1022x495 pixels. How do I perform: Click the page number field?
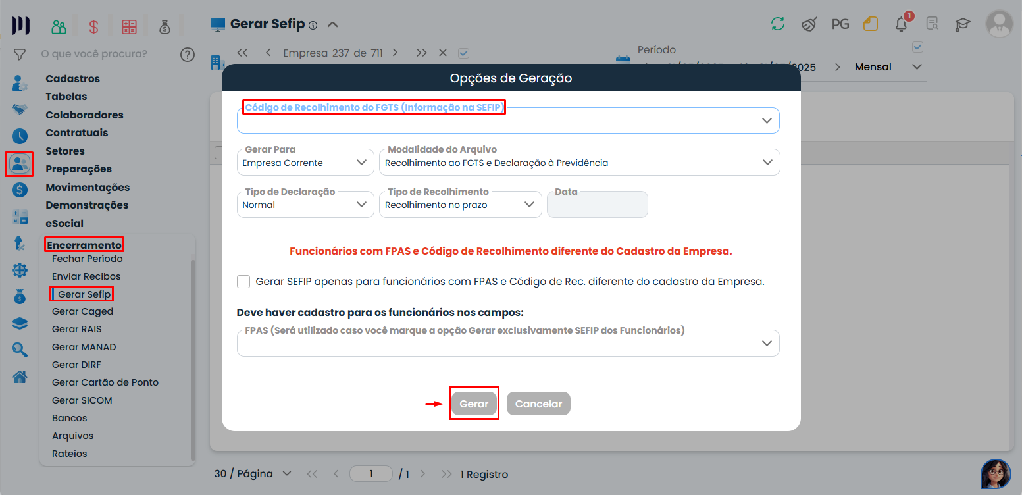(371, 474)
